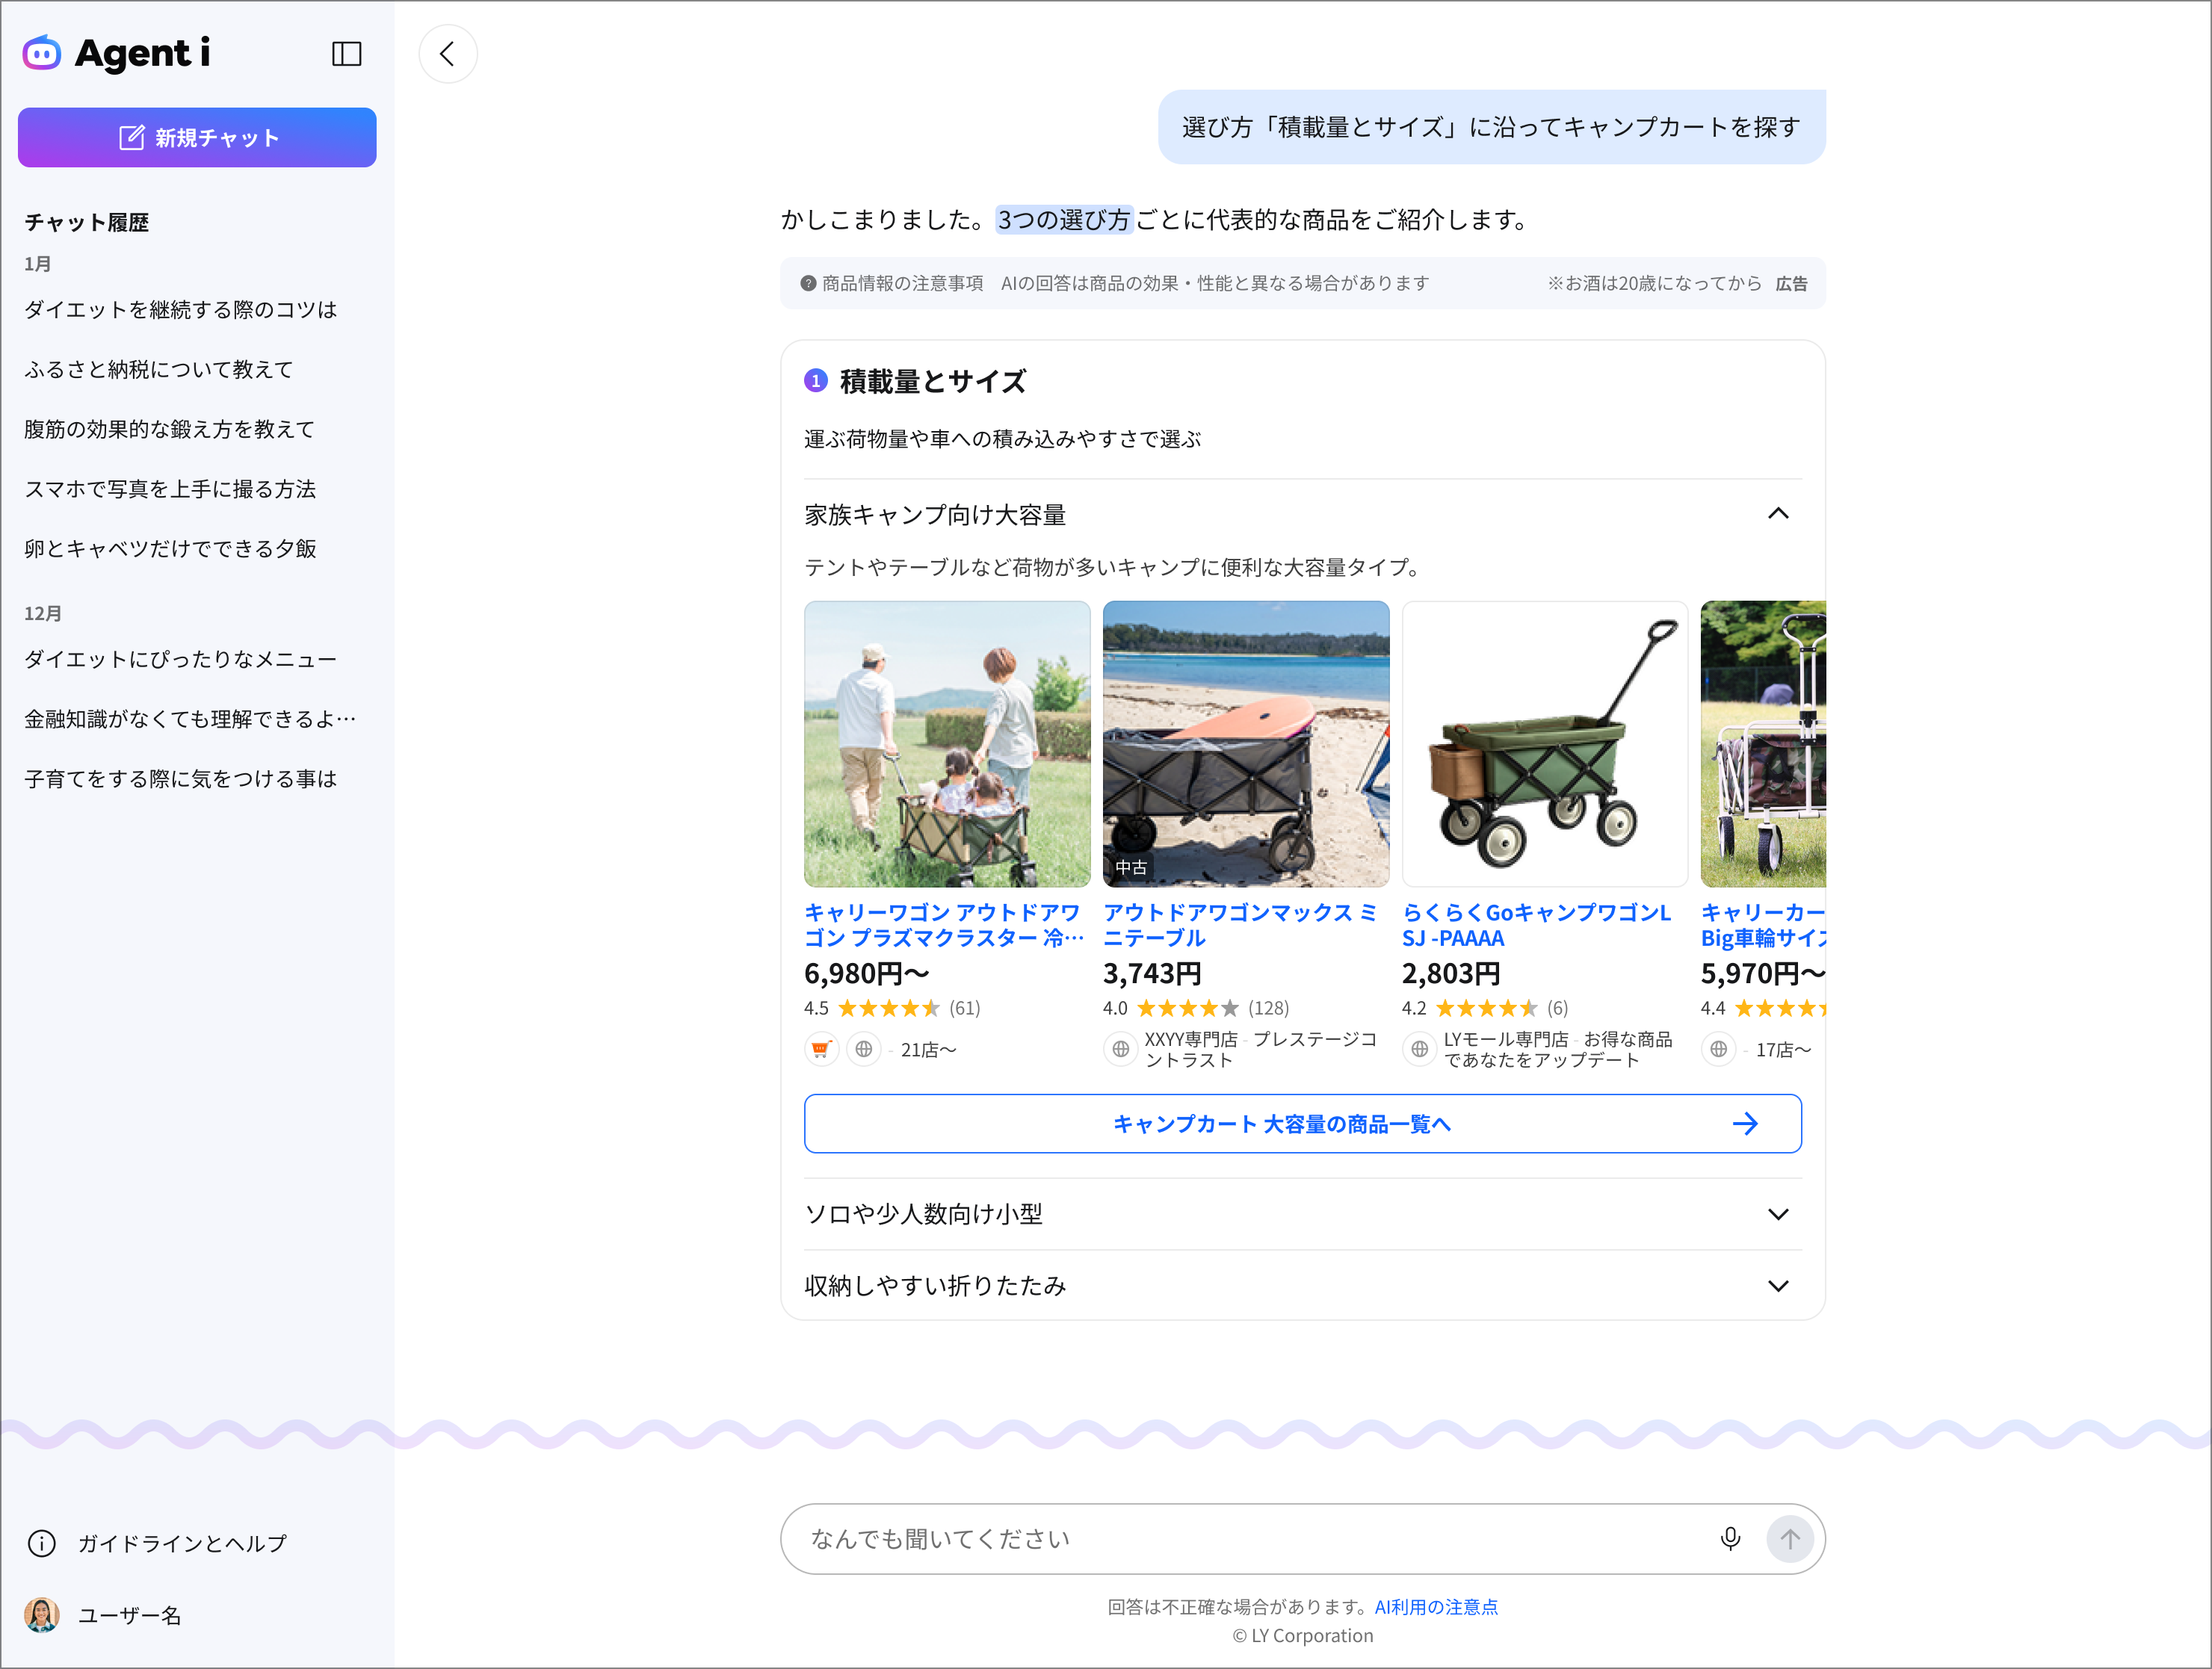The height and width of the screenshot is (1669, 2212).
Task: Open chat スマホで写真を上手に撮る方法
Action: [x=170, y=489]
